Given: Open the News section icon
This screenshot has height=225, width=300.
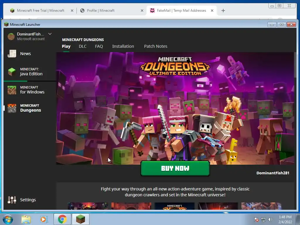Looking at the screenshot, I should [x=12, y=54].
